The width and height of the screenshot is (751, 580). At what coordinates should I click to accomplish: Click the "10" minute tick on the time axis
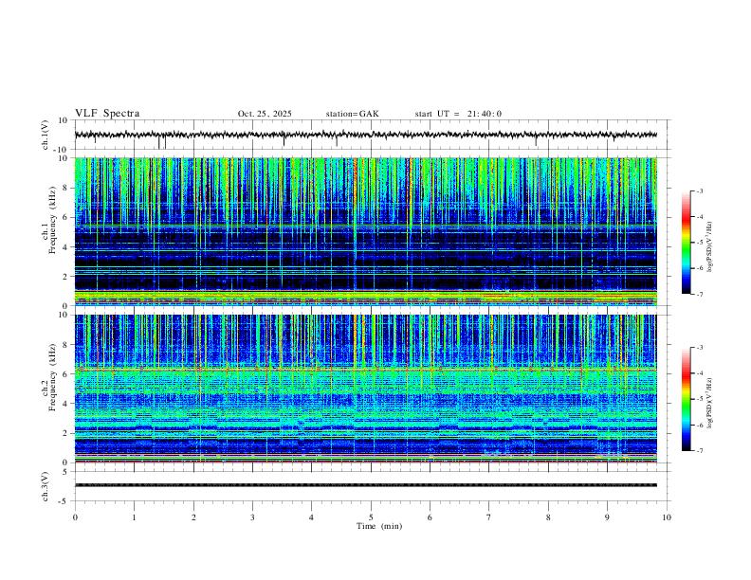point(667,517)
